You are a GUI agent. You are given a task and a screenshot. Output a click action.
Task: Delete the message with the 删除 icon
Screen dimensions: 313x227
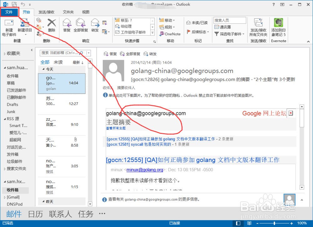tap(52, 26)
